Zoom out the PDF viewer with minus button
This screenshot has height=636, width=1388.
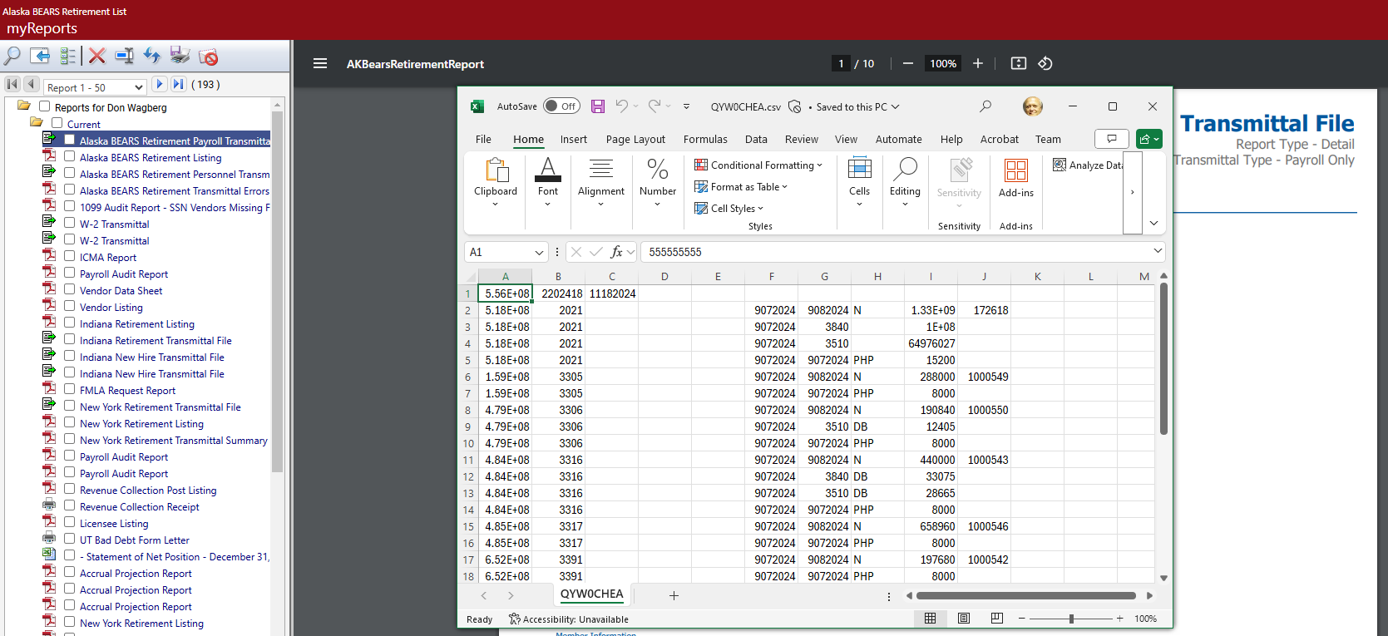(x=908, y=63)
